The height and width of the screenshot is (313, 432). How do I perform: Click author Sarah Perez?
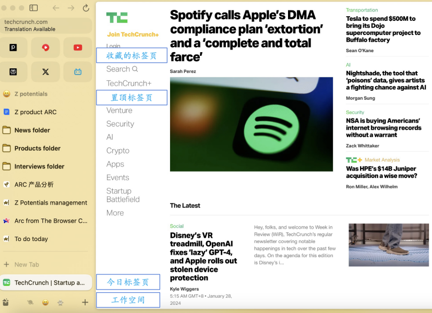pos(183,71)
